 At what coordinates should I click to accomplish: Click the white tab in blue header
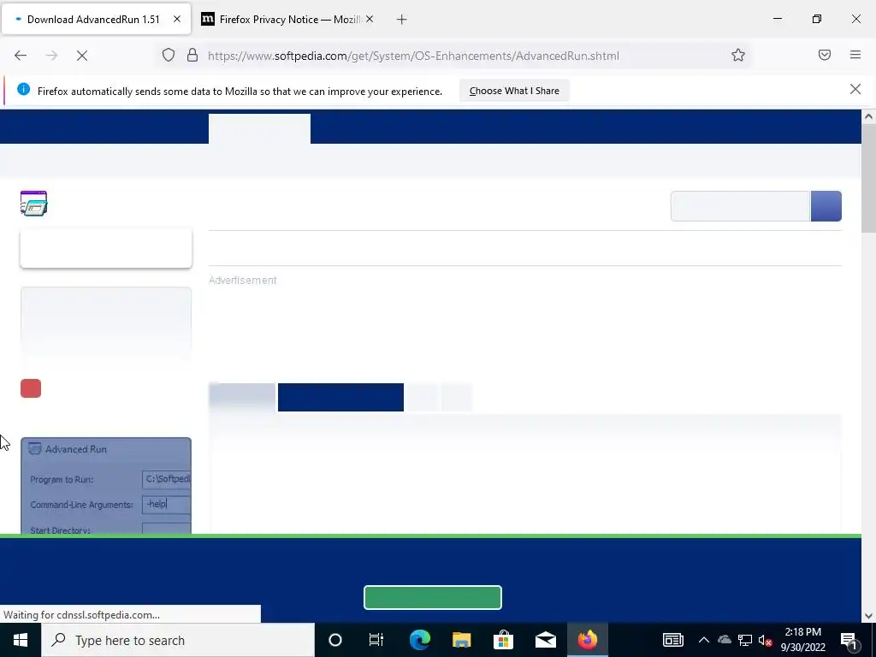coord(260,129)
